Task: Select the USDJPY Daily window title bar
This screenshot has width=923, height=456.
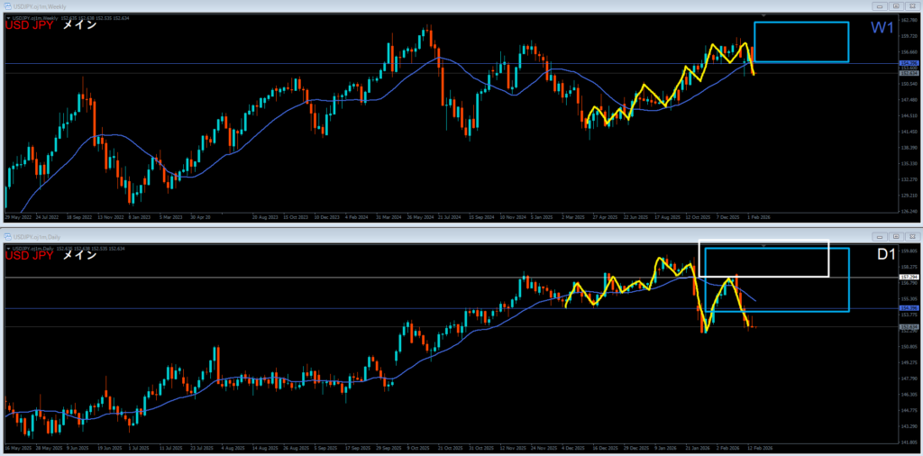Action: pos(361,234)
